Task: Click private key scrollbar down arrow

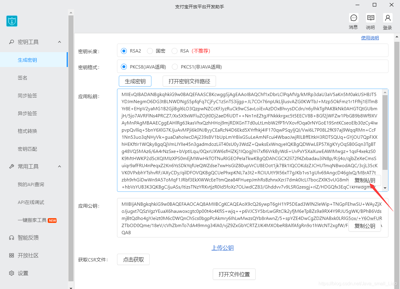Action: coord(385,188)
